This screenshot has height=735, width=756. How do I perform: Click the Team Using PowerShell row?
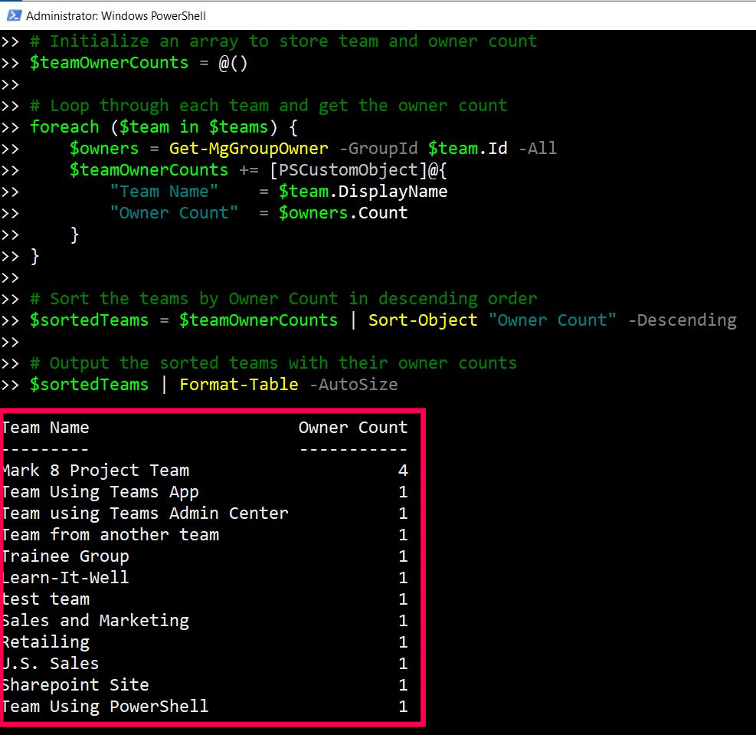(x=106, y=707)
